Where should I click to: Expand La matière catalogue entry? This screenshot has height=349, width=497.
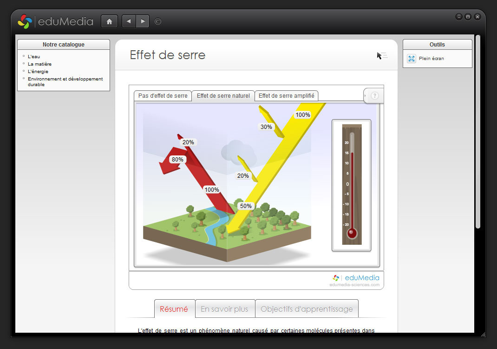click(x=39, y=64)
